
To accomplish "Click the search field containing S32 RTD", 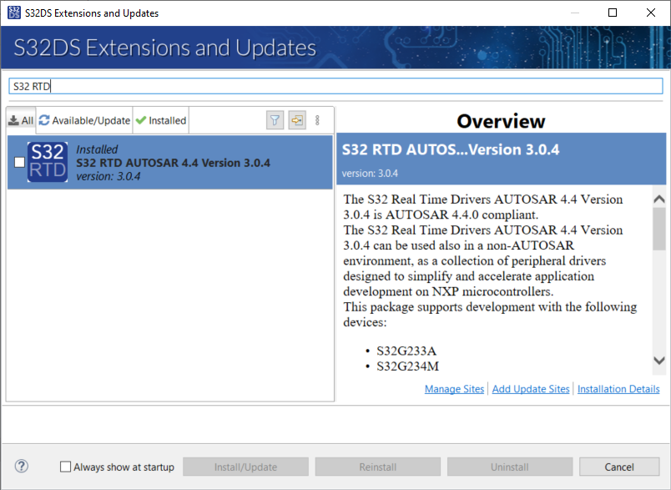I will tap(335, 86).
